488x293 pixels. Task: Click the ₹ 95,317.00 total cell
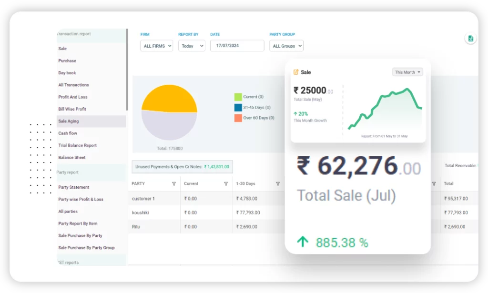pyautogui.click(x=456, y=199)
